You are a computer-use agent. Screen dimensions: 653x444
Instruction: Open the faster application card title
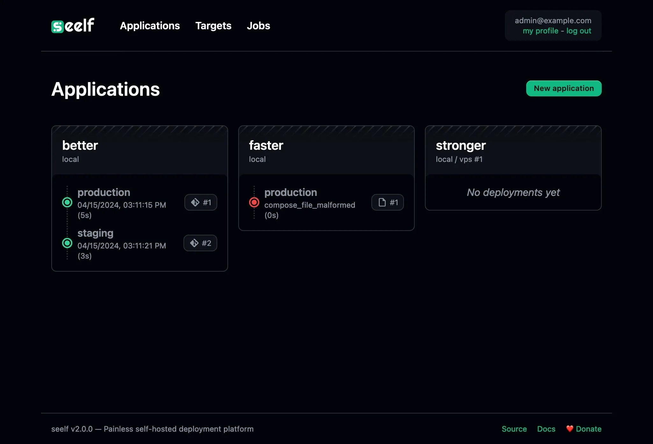coord(266,145)
